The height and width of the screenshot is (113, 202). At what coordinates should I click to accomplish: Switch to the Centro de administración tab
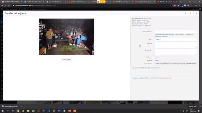click(x=79, y=2)
